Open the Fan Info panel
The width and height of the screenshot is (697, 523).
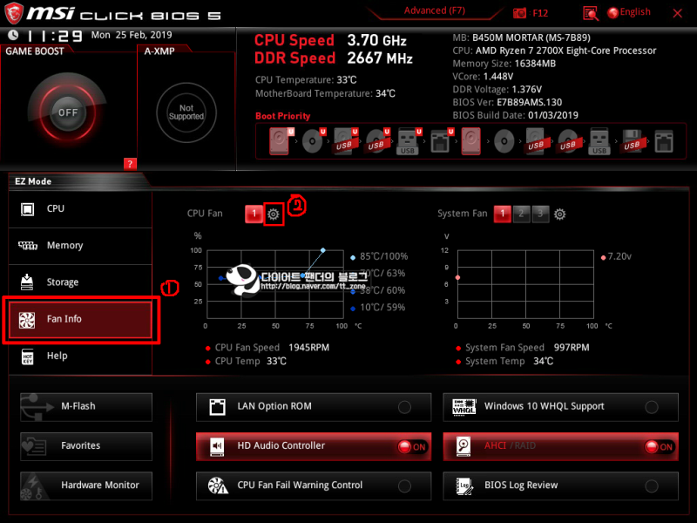[79, 319]
